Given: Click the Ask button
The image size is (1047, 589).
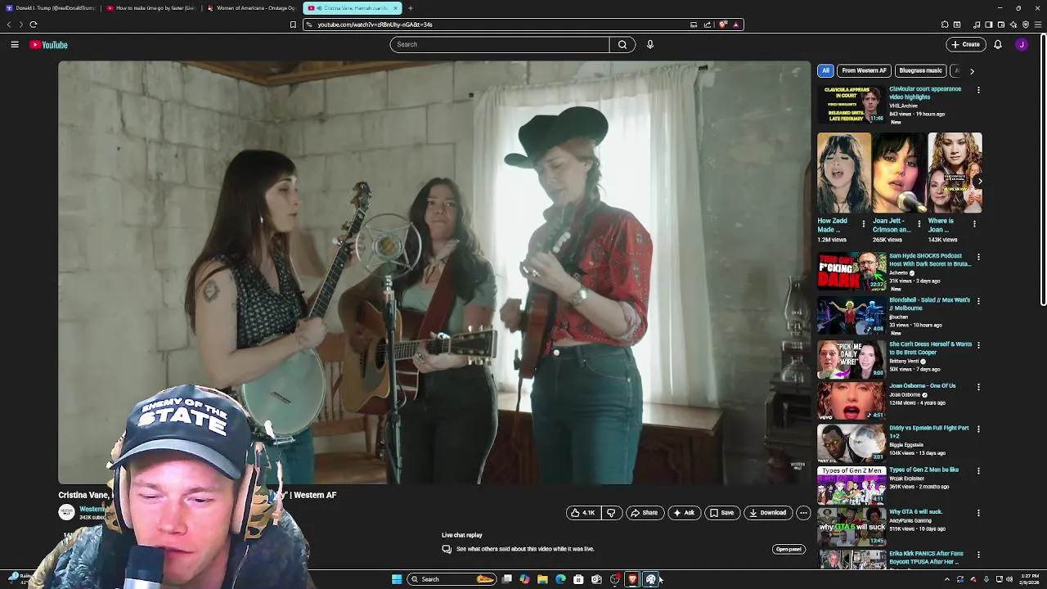Looking at the screenshot, I should click(x=684, y=513).
